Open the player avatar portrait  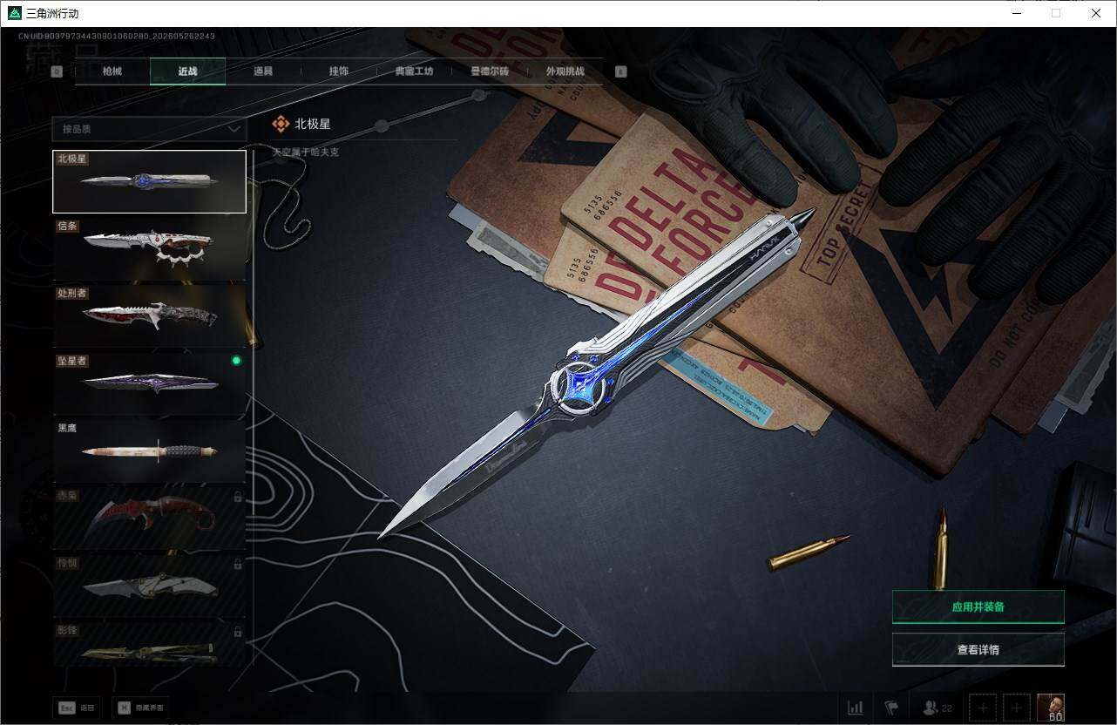tap(1051, 708)
